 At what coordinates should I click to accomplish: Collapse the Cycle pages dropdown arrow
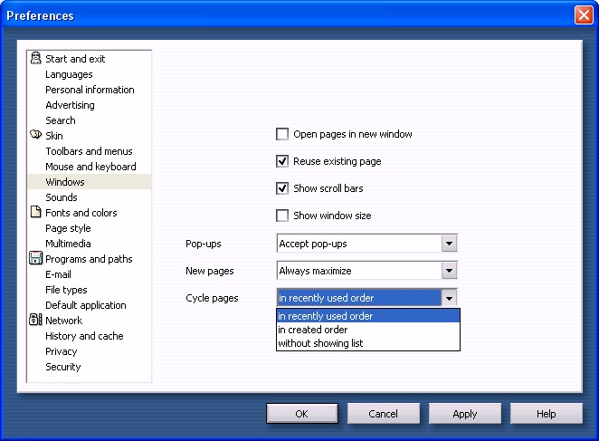click(449, 298)
